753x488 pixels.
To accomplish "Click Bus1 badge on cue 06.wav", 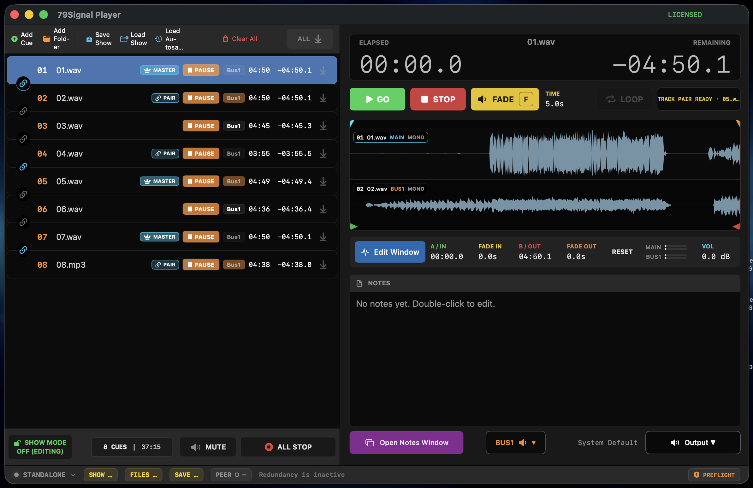I will pyautogui.click(x=234, y=209).
